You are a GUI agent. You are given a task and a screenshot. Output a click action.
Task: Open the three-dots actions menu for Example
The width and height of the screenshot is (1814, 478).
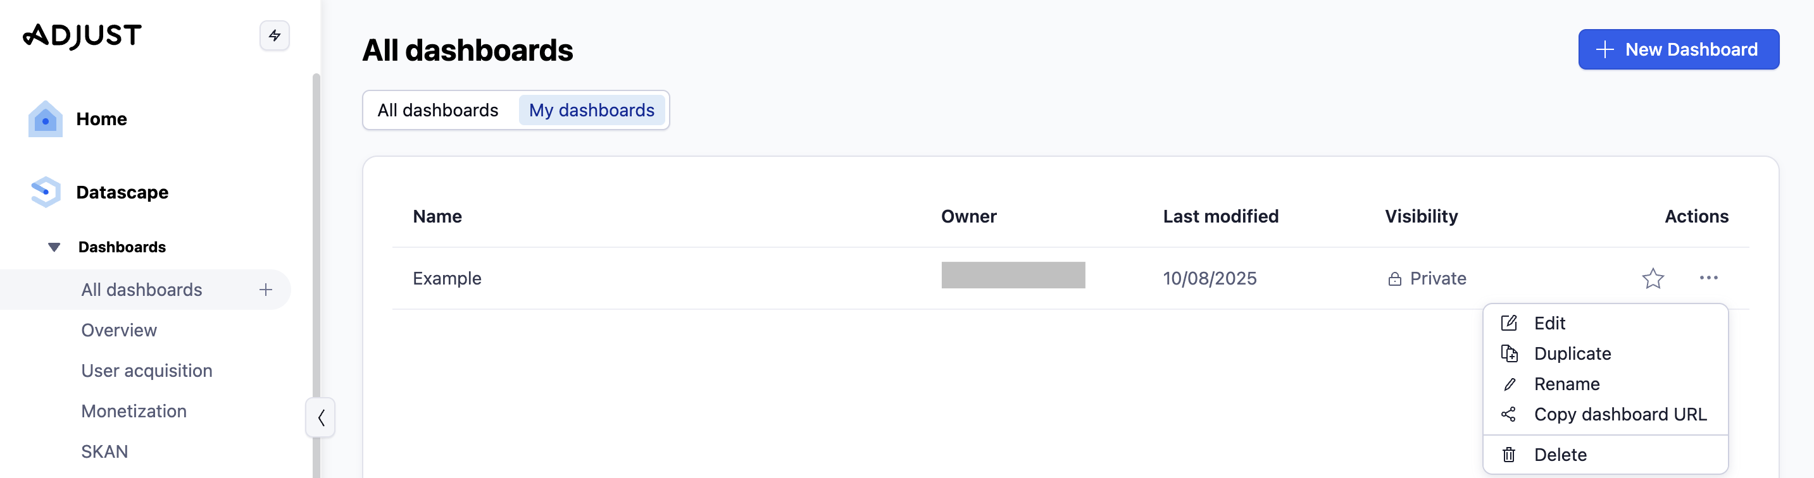point(1708,278)
